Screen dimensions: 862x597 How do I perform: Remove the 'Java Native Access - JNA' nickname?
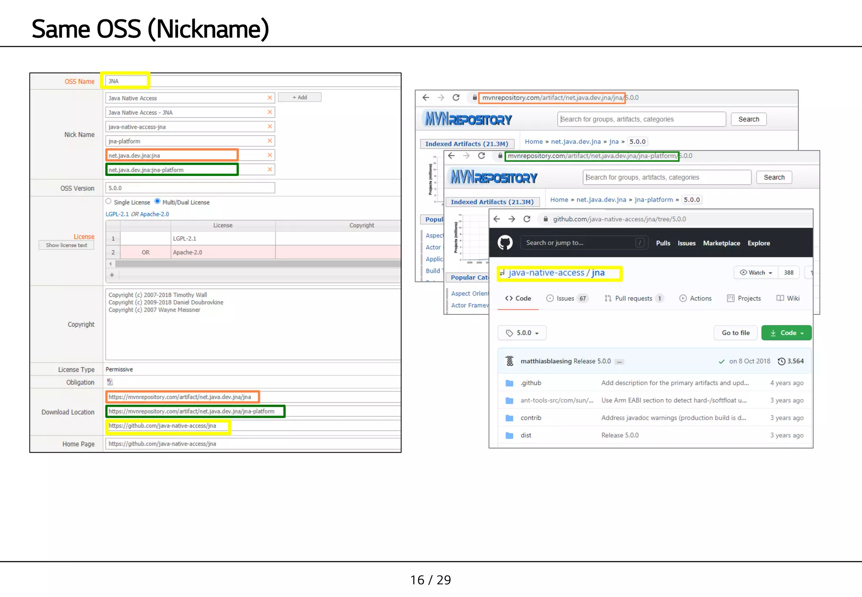click(x=270, y=112)
